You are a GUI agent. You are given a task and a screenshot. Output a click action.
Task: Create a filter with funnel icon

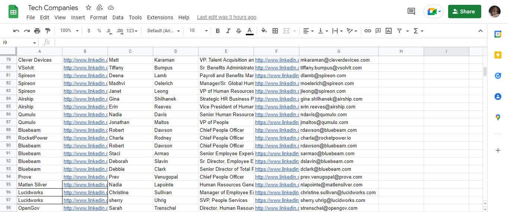[x=399, y=31]
